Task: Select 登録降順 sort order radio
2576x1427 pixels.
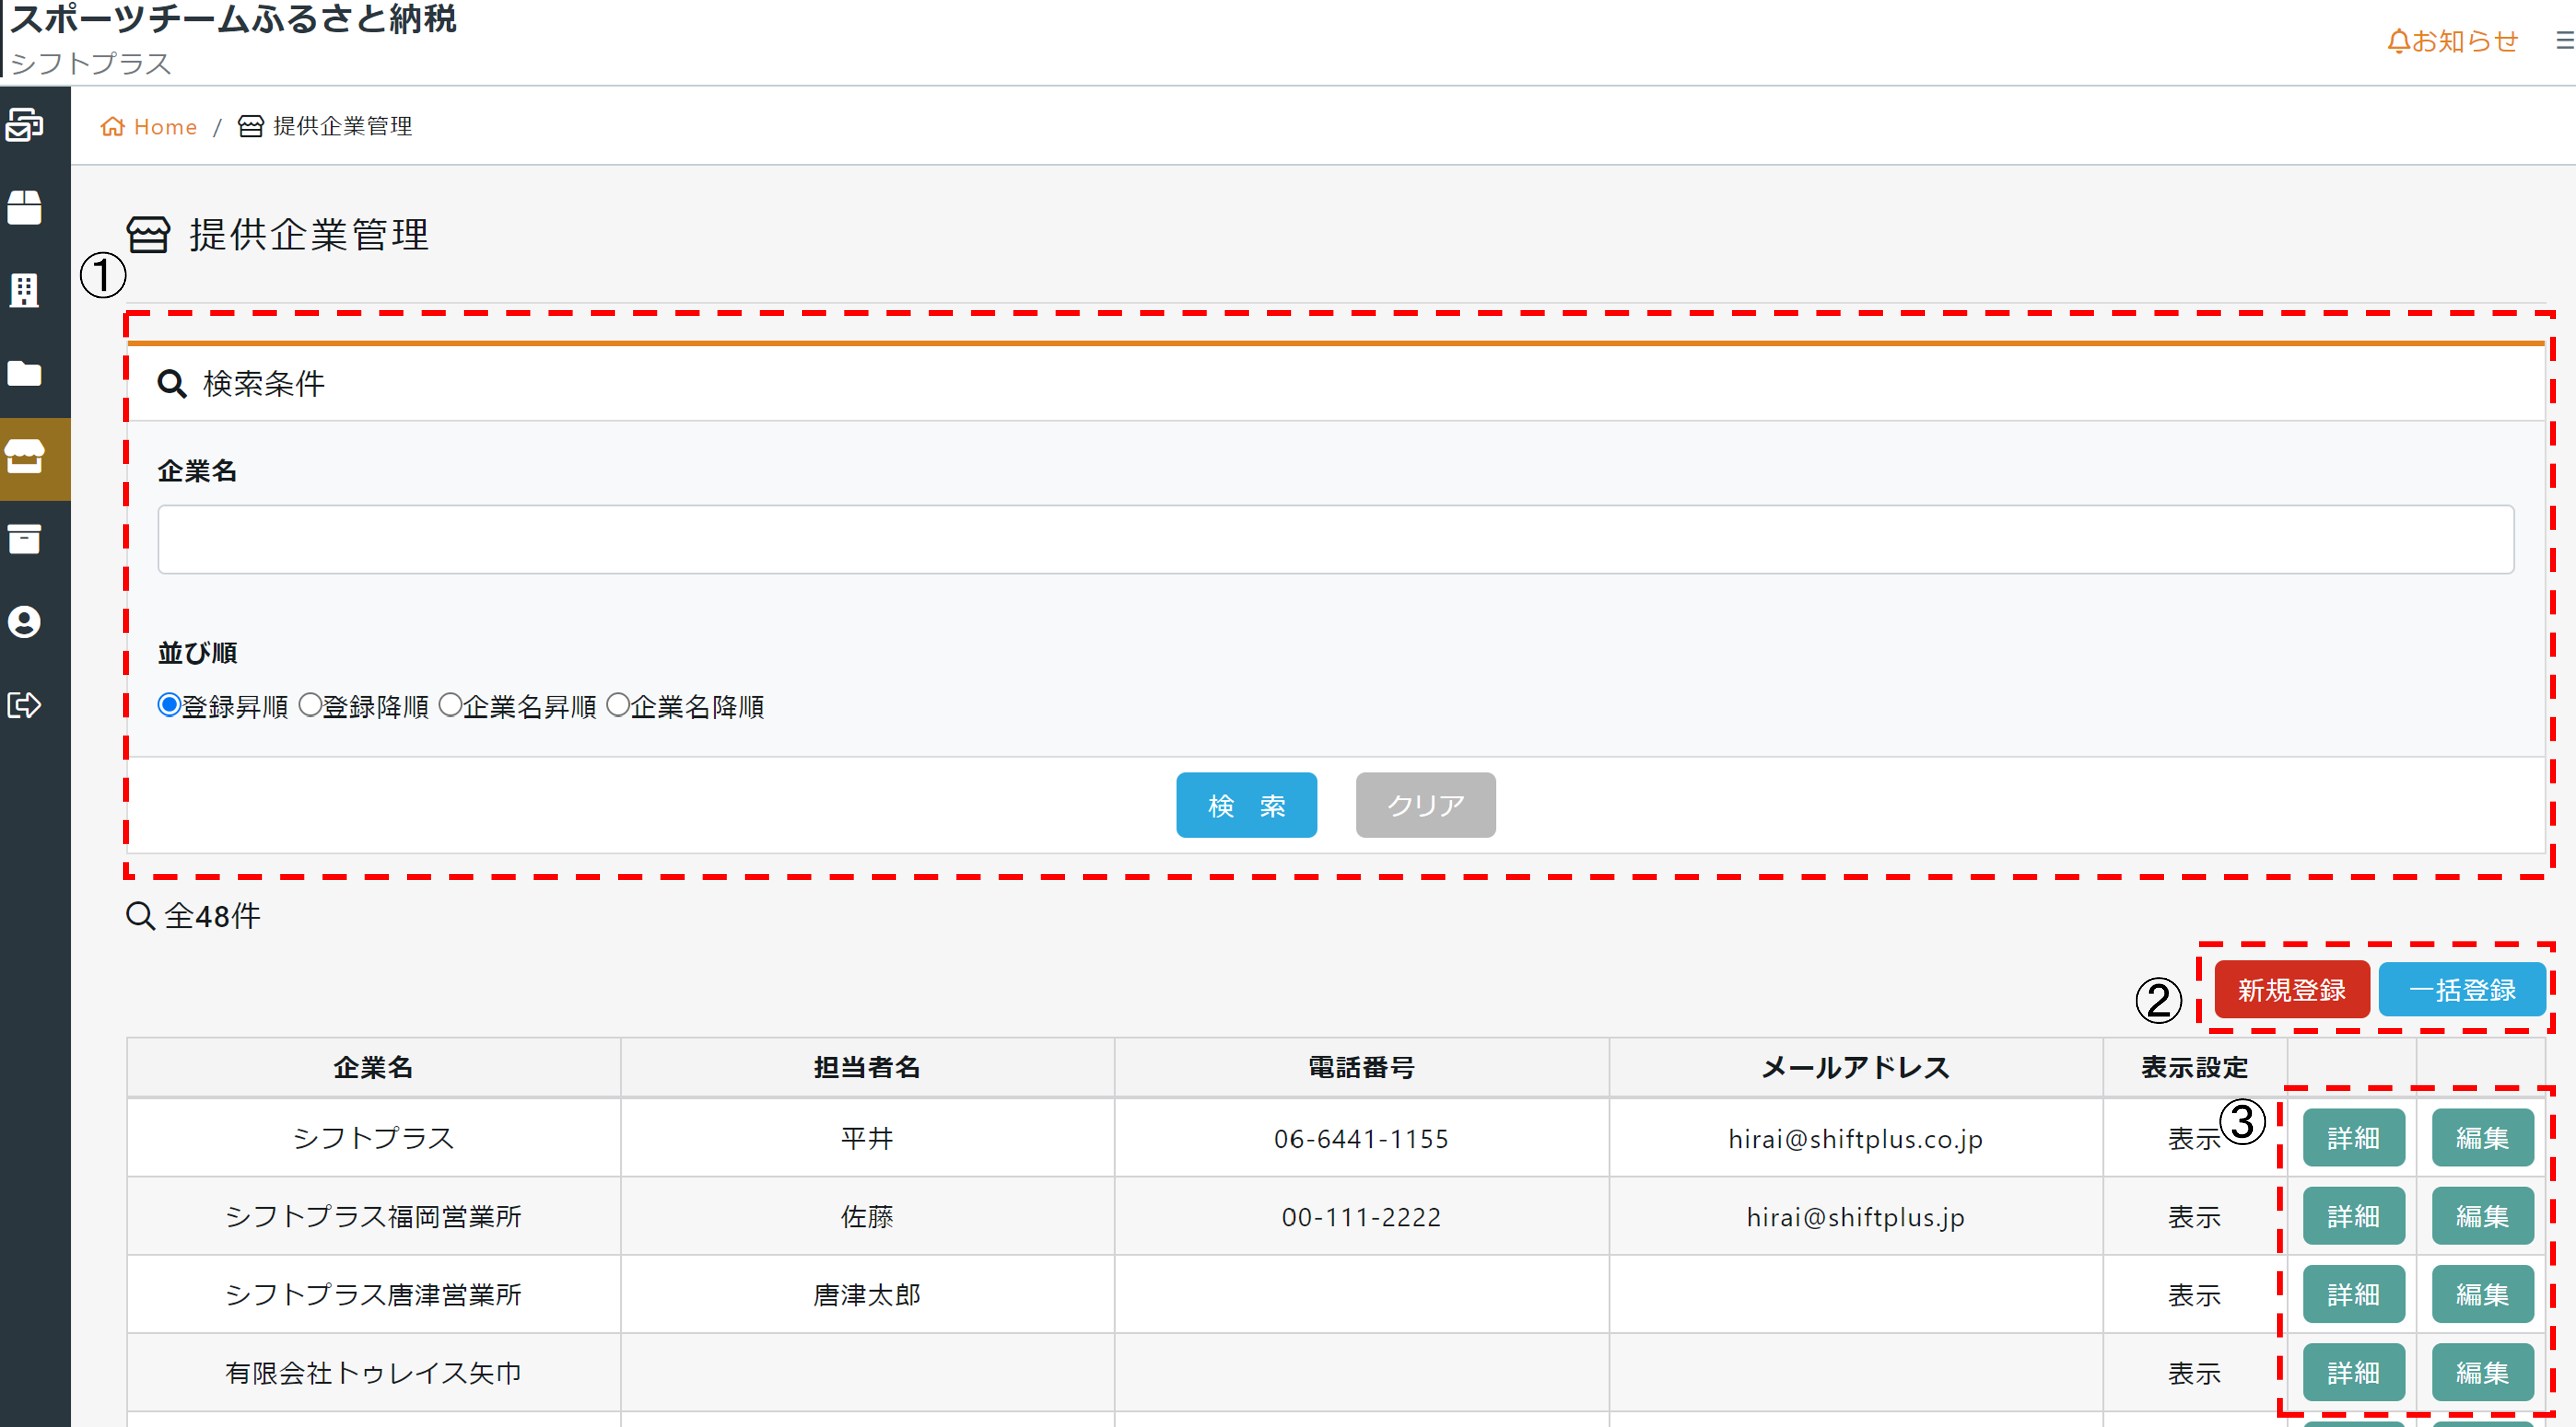Action: pyautogui.click(x=311, y=706)
